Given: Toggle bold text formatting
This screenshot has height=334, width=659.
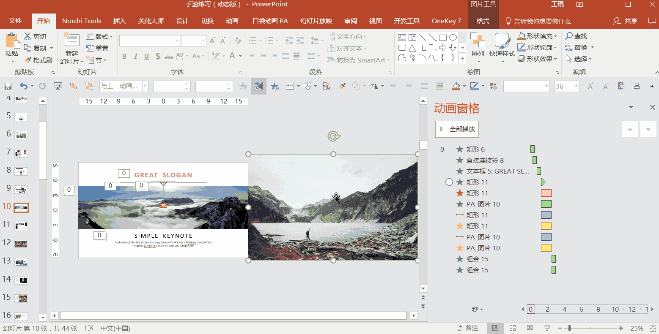Looking at the screenshot, I should [x=124, y=56].
